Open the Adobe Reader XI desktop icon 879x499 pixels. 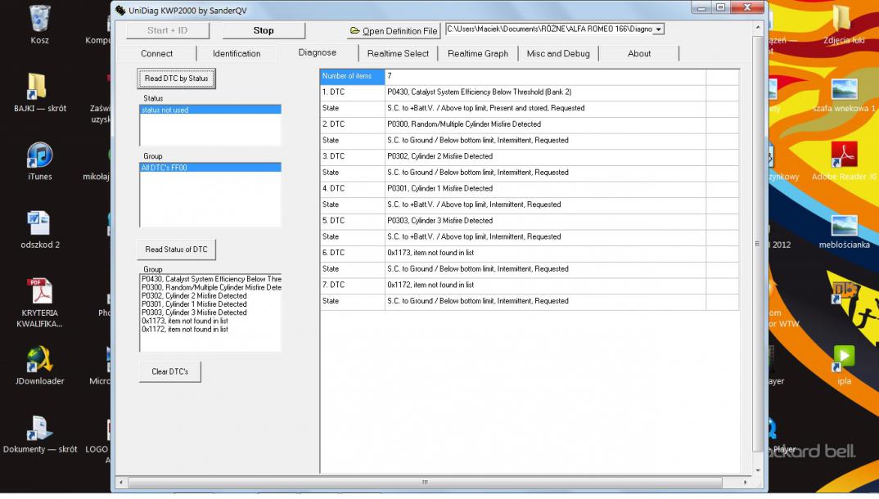coord(844,155)
